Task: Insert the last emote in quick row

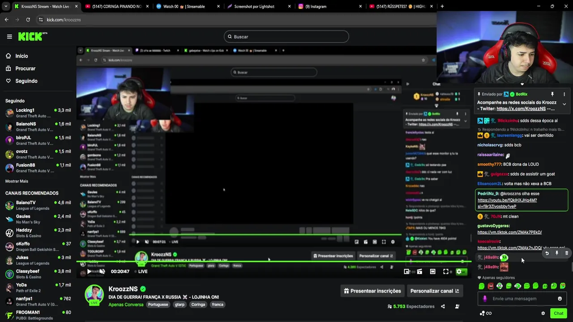Action: click(563, 286)
